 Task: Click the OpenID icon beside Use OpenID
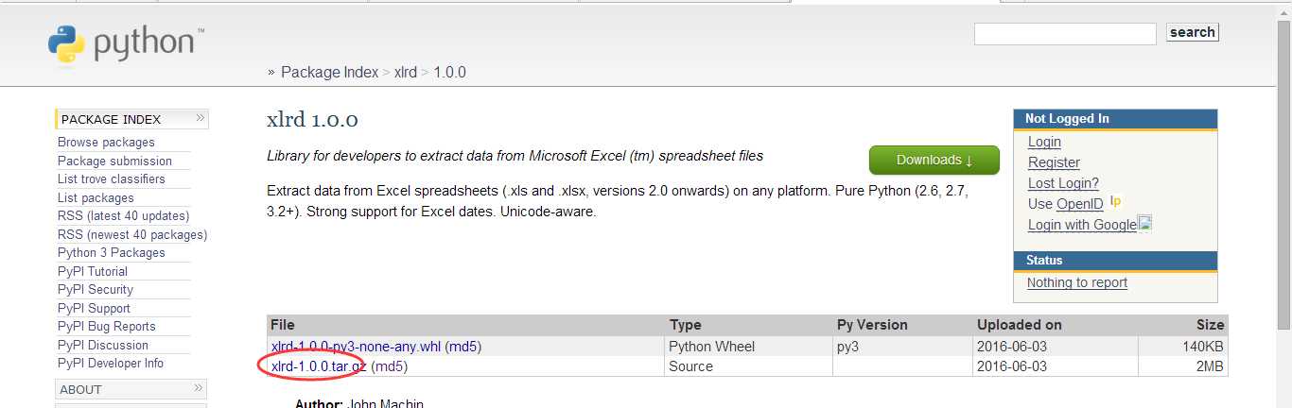[1116, 201]
